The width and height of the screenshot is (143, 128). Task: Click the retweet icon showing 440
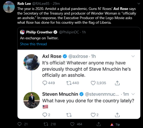click(x=69, y=83)
